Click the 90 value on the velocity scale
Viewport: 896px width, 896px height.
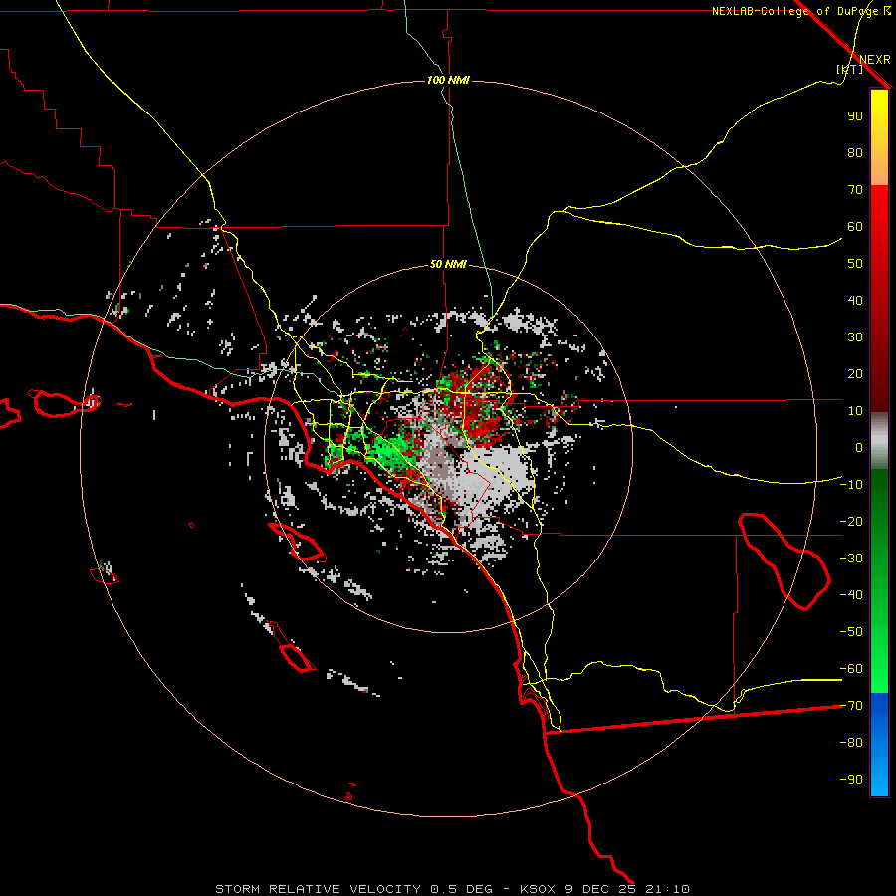point(855,116)
